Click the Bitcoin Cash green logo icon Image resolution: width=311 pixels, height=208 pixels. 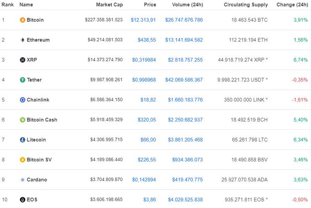(22, 120)
